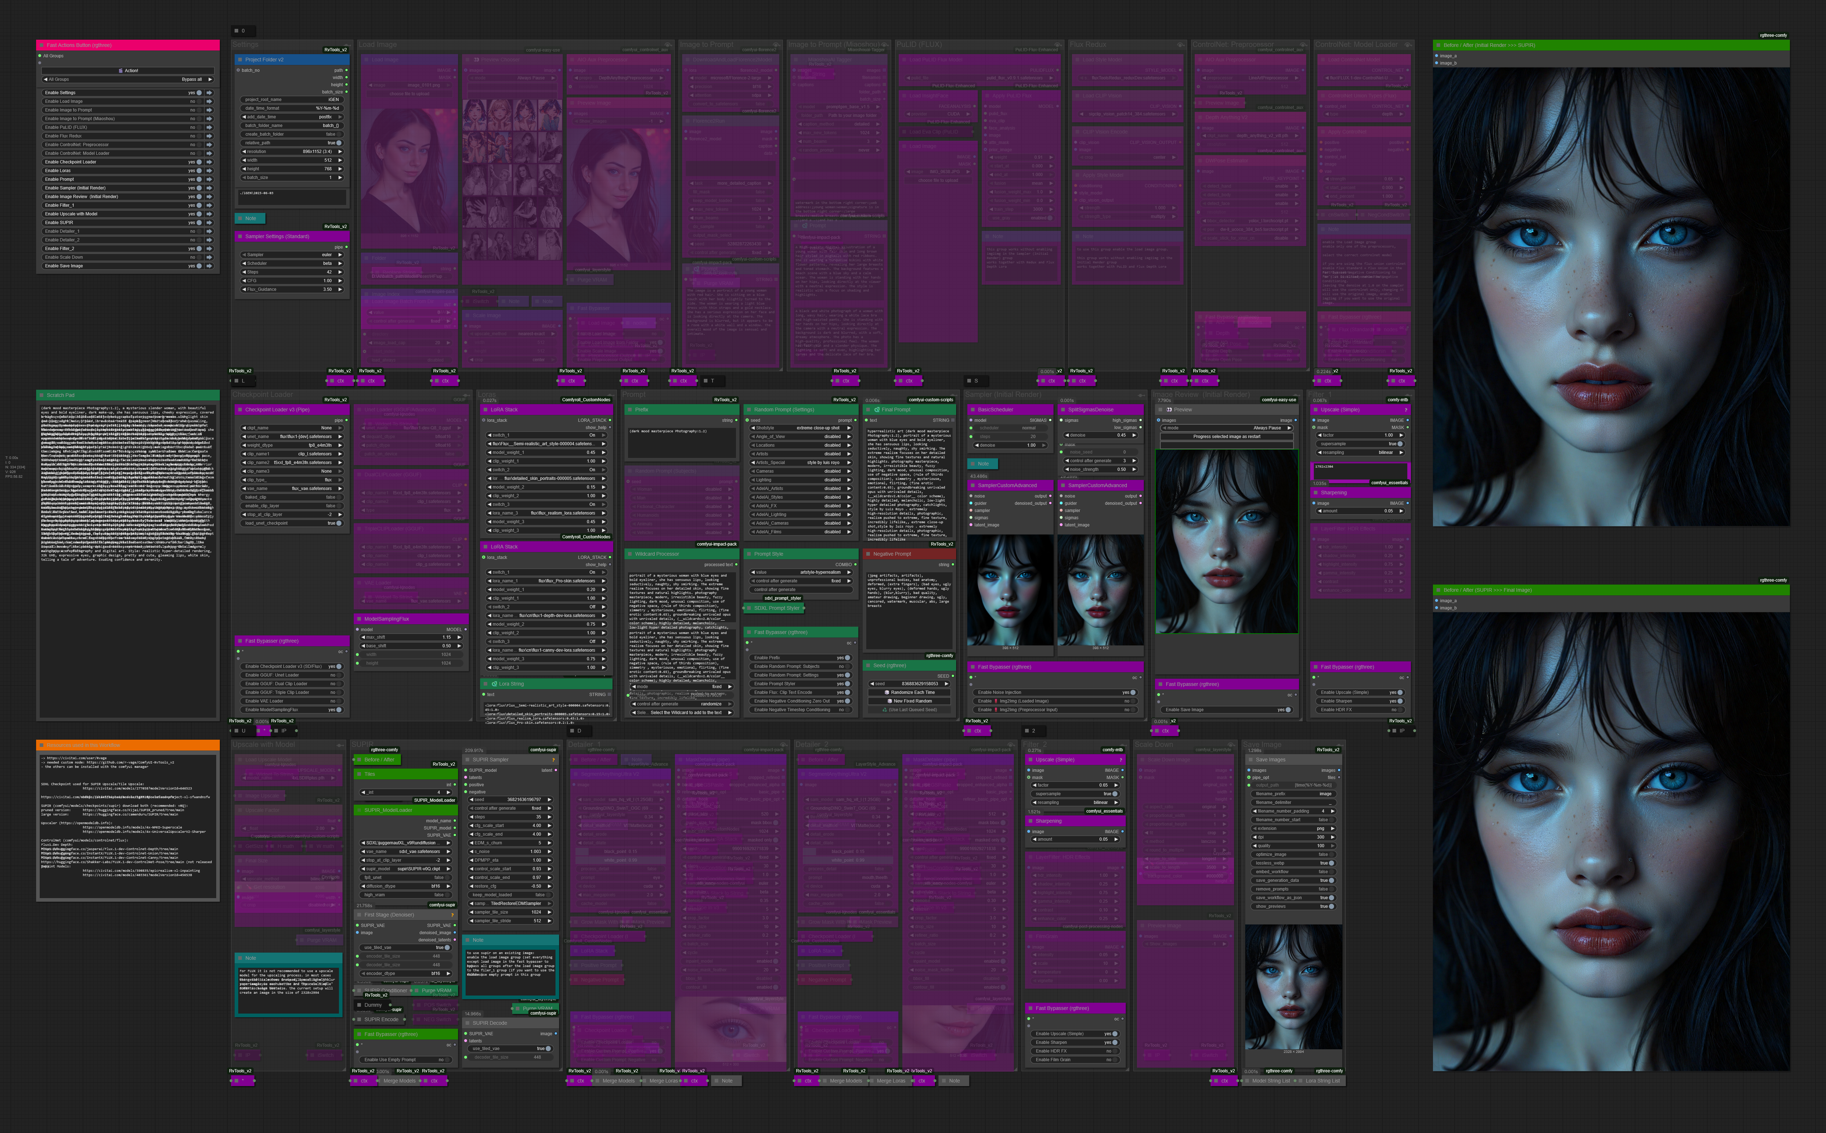Collapse the Negative Prompt node via its header dot
Screen dimensions: 1826x1133
click(868, 554)
